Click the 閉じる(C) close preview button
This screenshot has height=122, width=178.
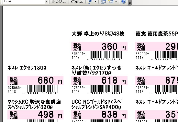pyautogui.click(x=59, y=2)
